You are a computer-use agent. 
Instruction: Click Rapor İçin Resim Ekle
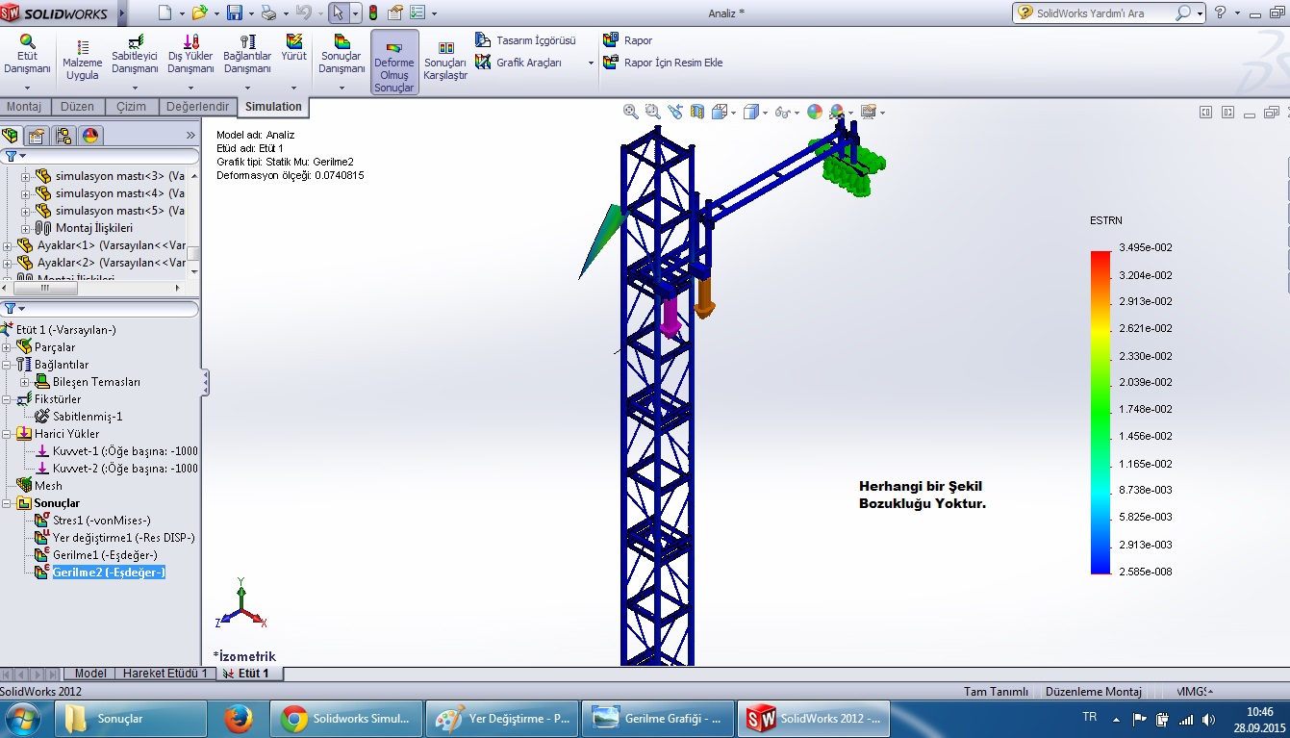[672, 63]
